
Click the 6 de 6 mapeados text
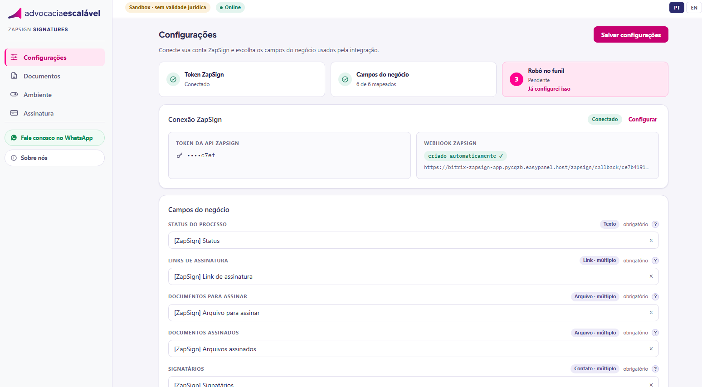click(376, 84)
